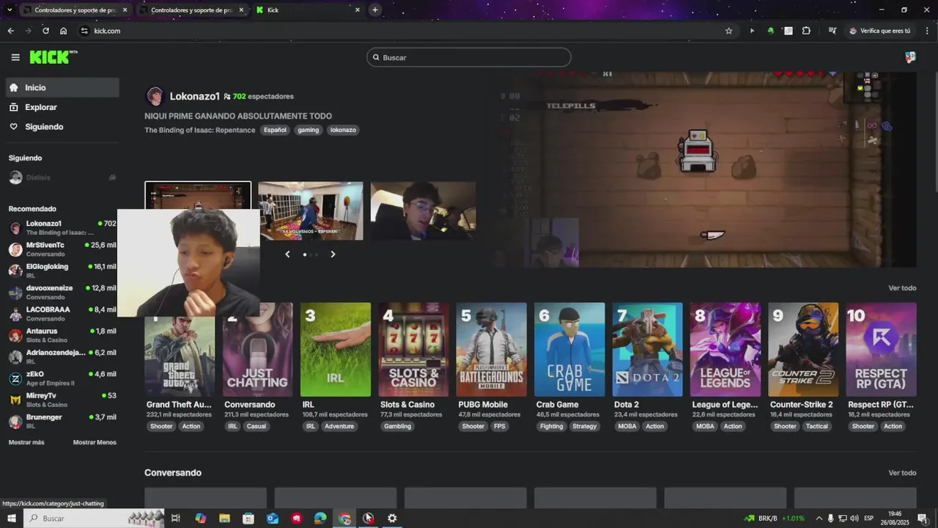Image resolution: width=938 pixels, height=528 pixels.
Task: Open the Explorar sidebar item
Action: click(x=63, y=107)
